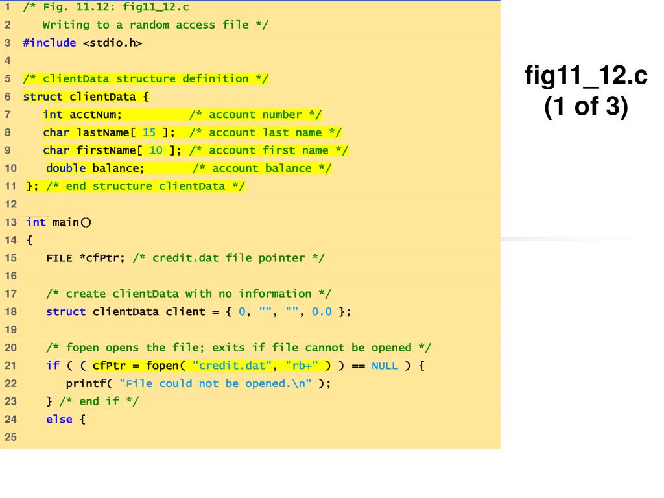
Task: Click the "fopen opens the file" comment
Action: click(x=239, y=348)
